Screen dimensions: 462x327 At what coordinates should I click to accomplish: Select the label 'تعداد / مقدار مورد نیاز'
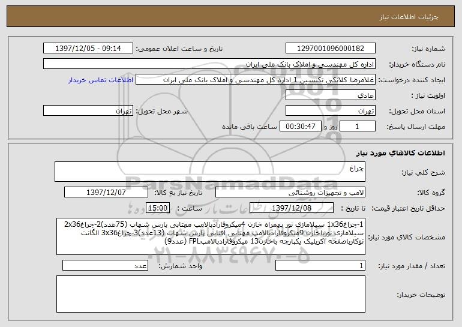(x=412, y=266)
